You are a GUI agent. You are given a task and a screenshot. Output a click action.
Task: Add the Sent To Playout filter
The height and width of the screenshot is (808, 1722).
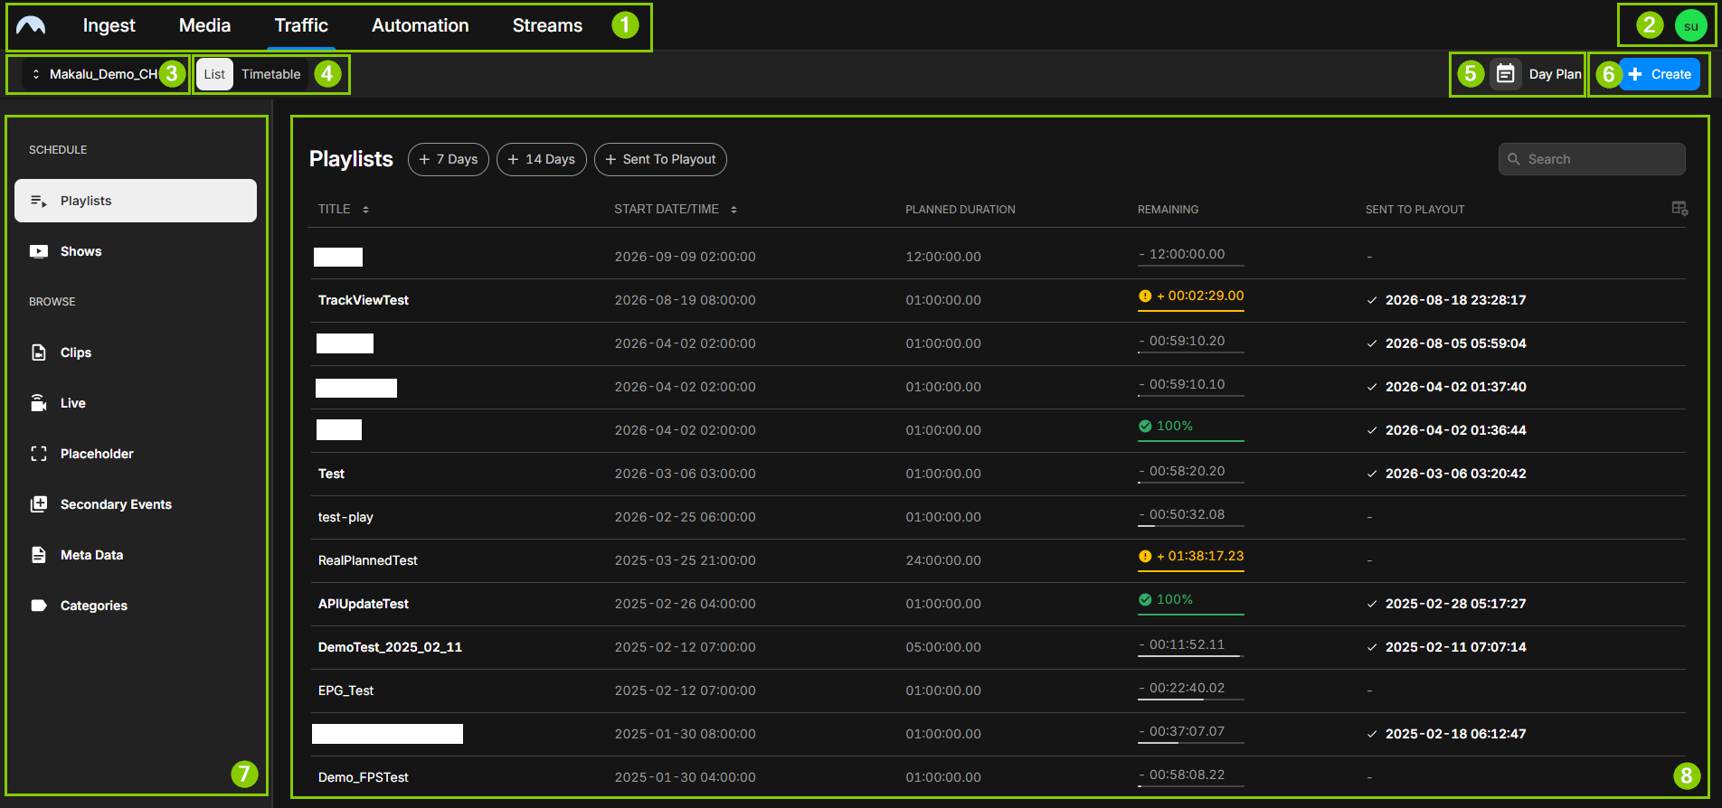pos(660,159)
